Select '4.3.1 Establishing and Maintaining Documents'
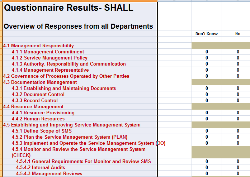The height and width of the screenshot is (177, 250). pyautogui.click(x=64, y=88)
